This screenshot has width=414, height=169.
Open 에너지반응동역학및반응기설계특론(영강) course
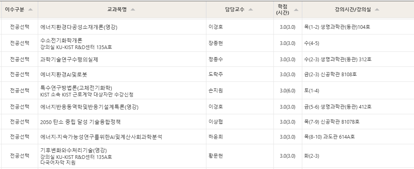coord(89,107)
